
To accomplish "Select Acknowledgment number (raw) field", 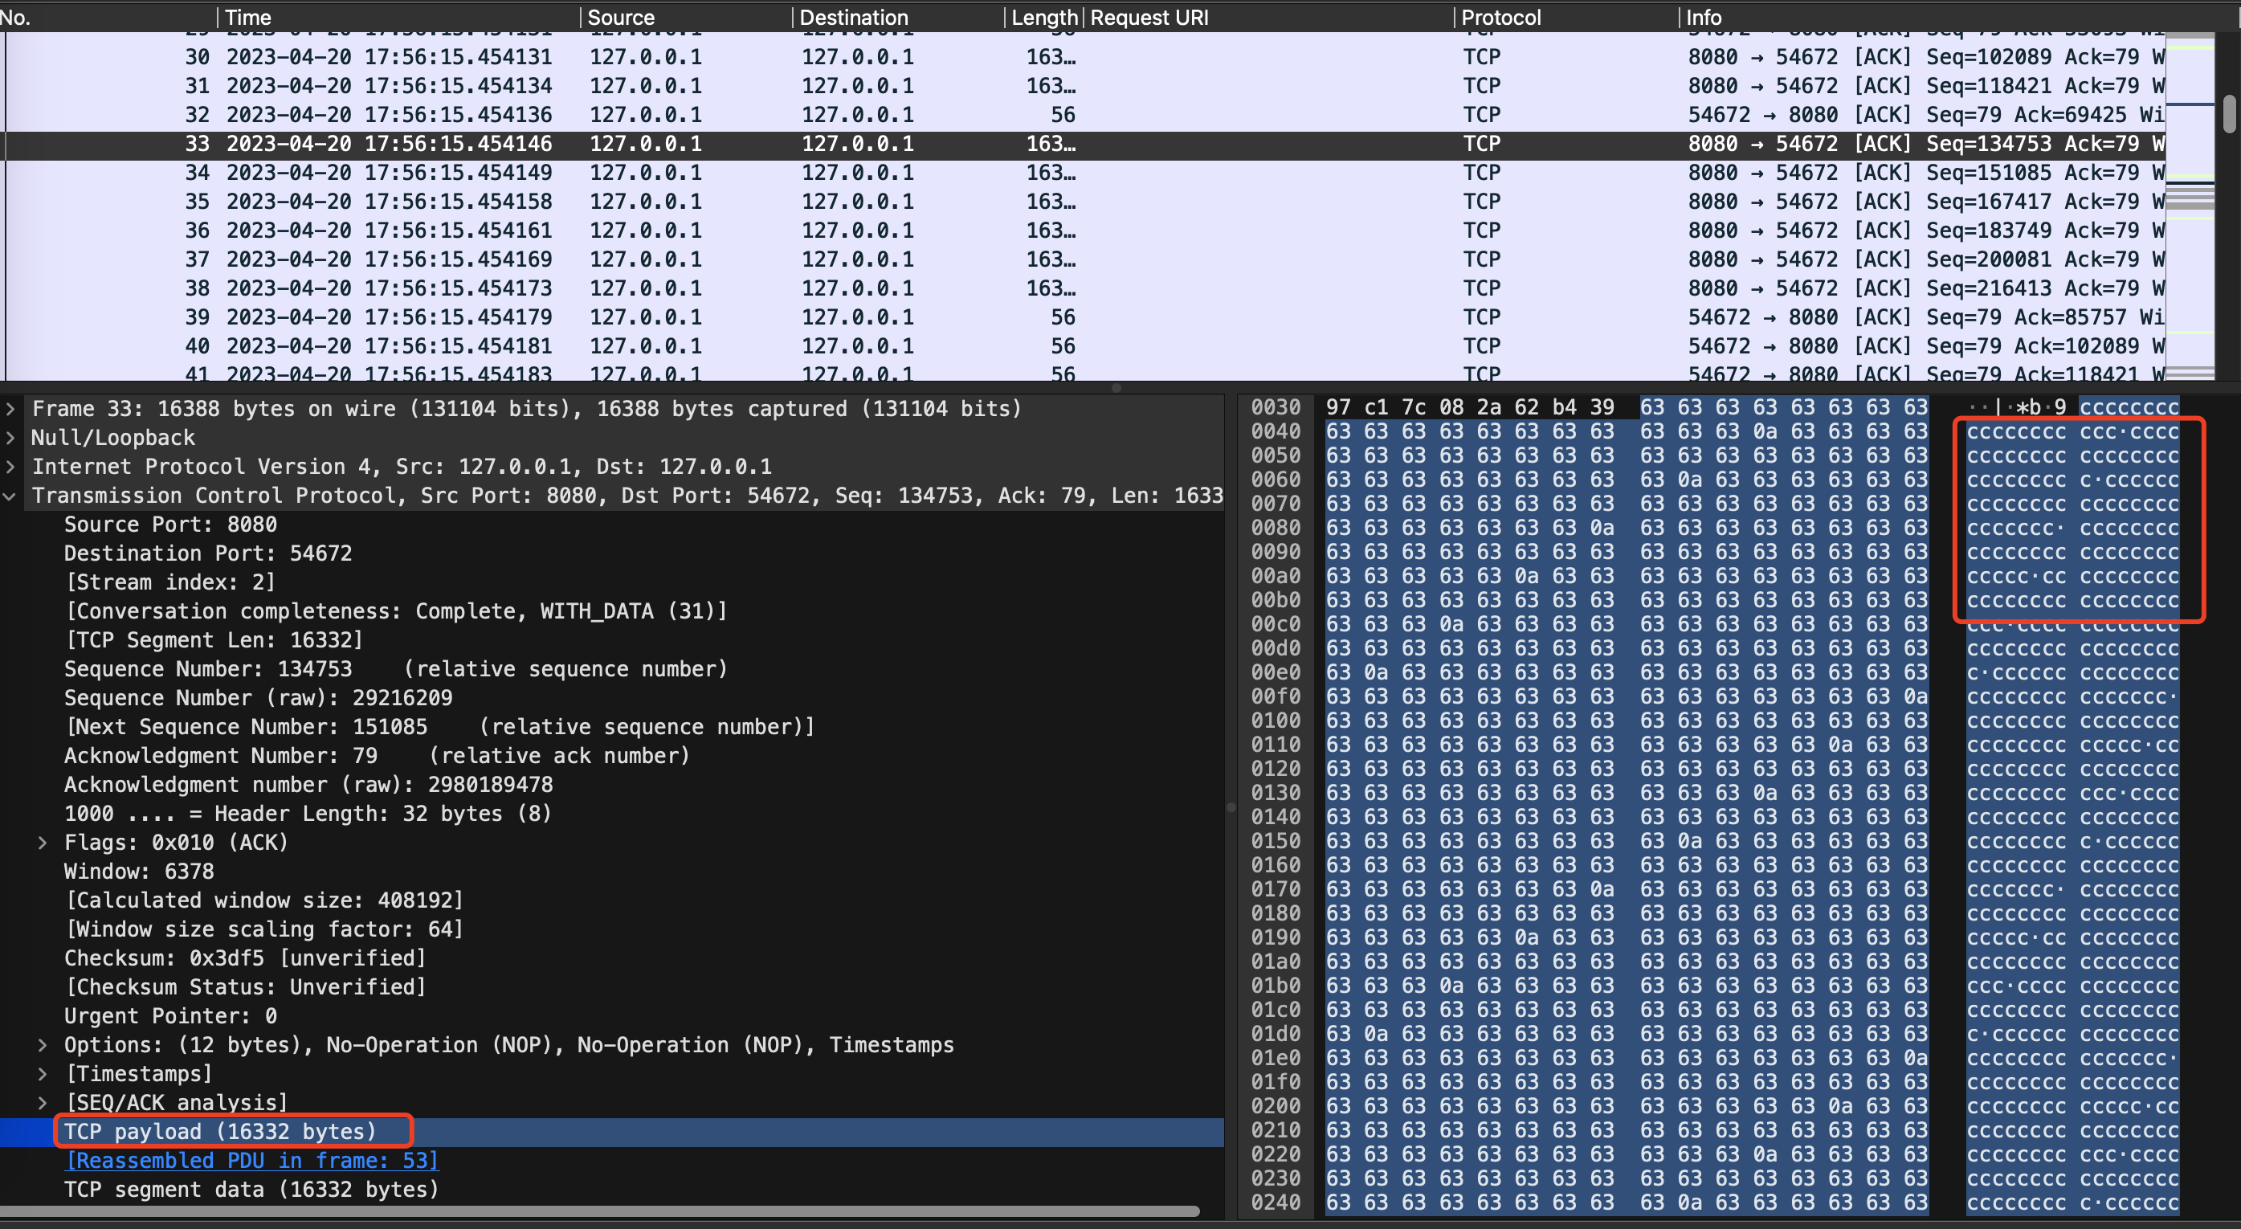I will pos(611,785).
